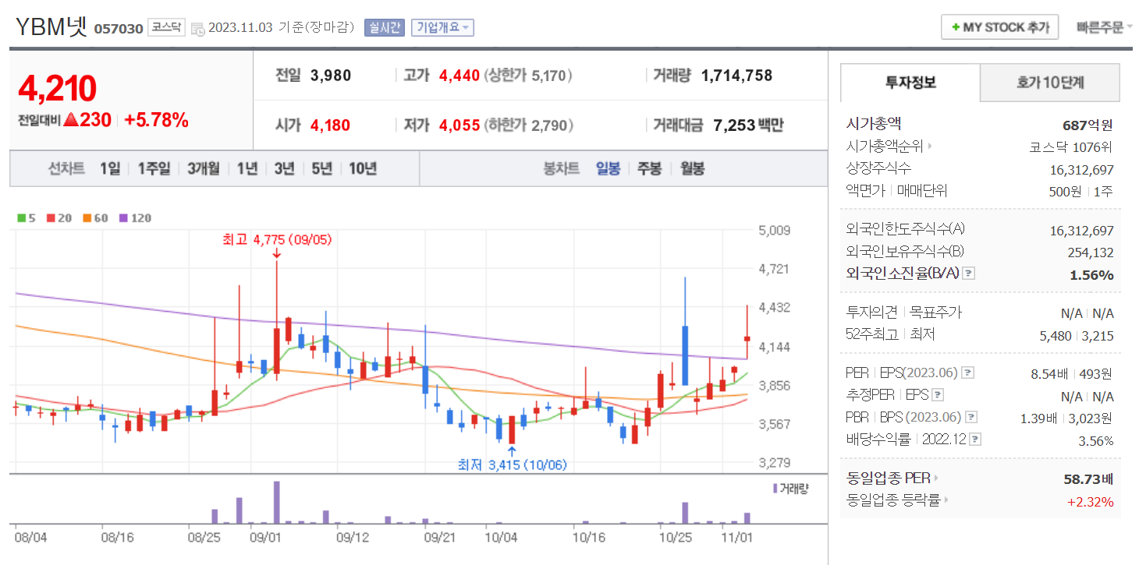1139x565 pixels.
Task: Select the 월봉 monthly candle chart
Action: [692, 168]
